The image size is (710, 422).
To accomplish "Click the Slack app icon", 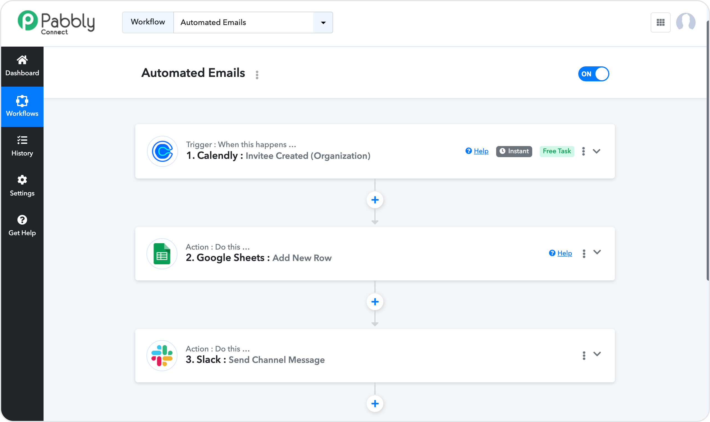I will click(x=162, y=355).
